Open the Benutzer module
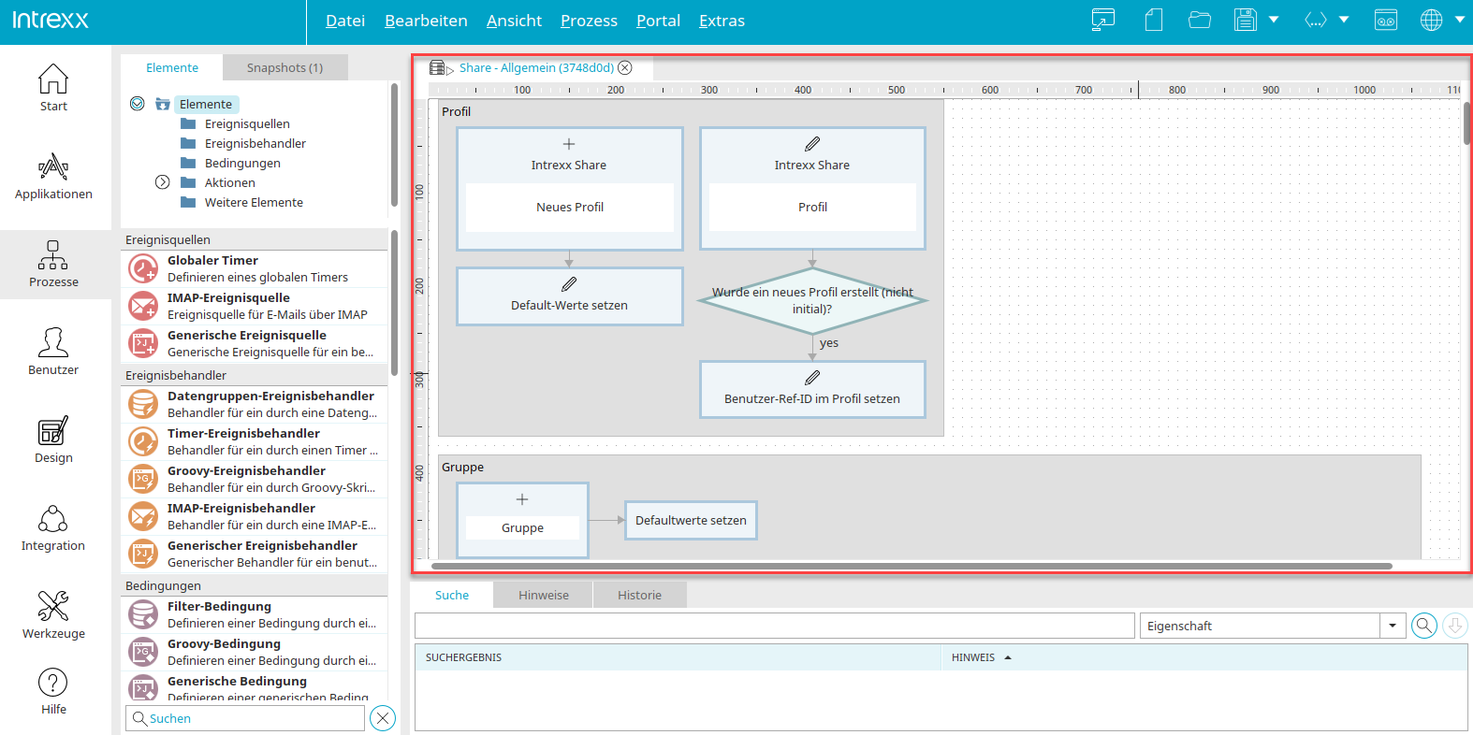The width and height of the screenshot is (1473, 735). (x=53, y=352)
